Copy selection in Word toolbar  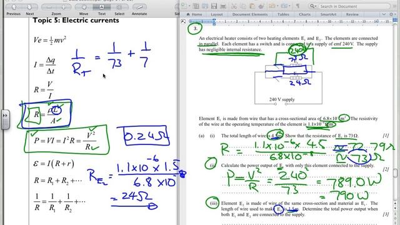243,6
